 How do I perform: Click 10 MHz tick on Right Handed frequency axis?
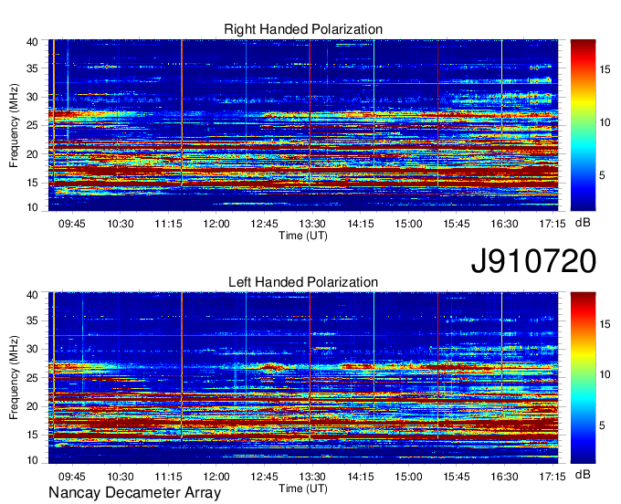coord(32,207)
